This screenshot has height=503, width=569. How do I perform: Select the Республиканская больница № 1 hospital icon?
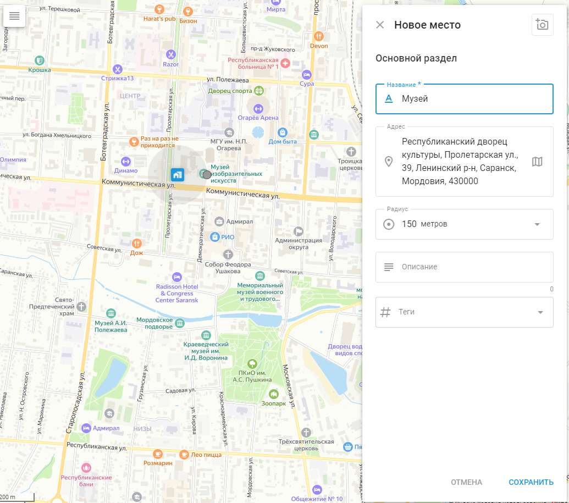[285, 63]
